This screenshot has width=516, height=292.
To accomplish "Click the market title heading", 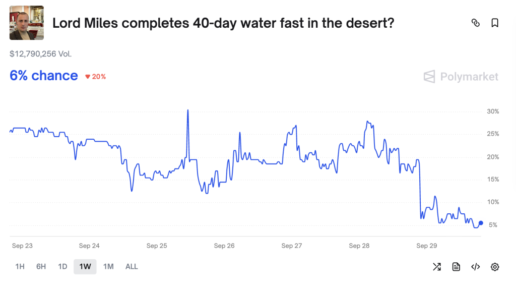I will pyautogui.click(x=223, y=23).
